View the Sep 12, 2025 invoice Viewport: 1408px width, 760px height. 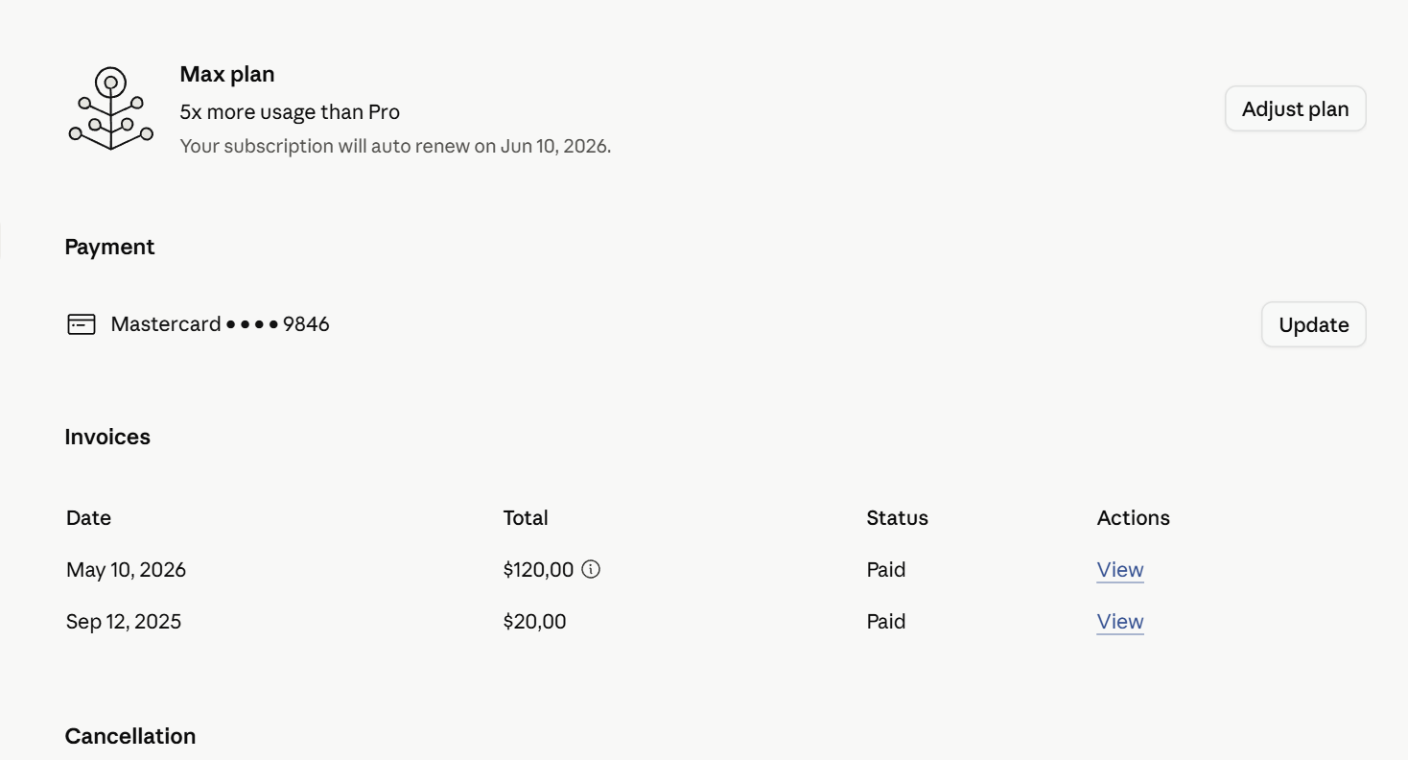click(1120, 622)
